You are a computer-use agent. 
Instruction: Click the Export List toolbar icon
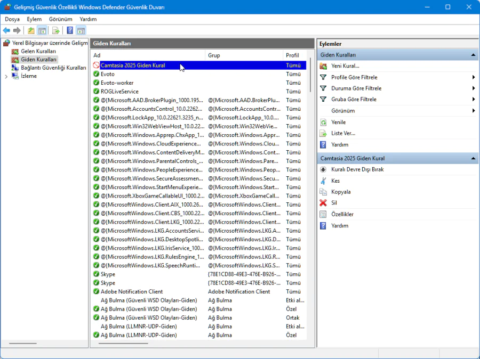coord(55,30)
